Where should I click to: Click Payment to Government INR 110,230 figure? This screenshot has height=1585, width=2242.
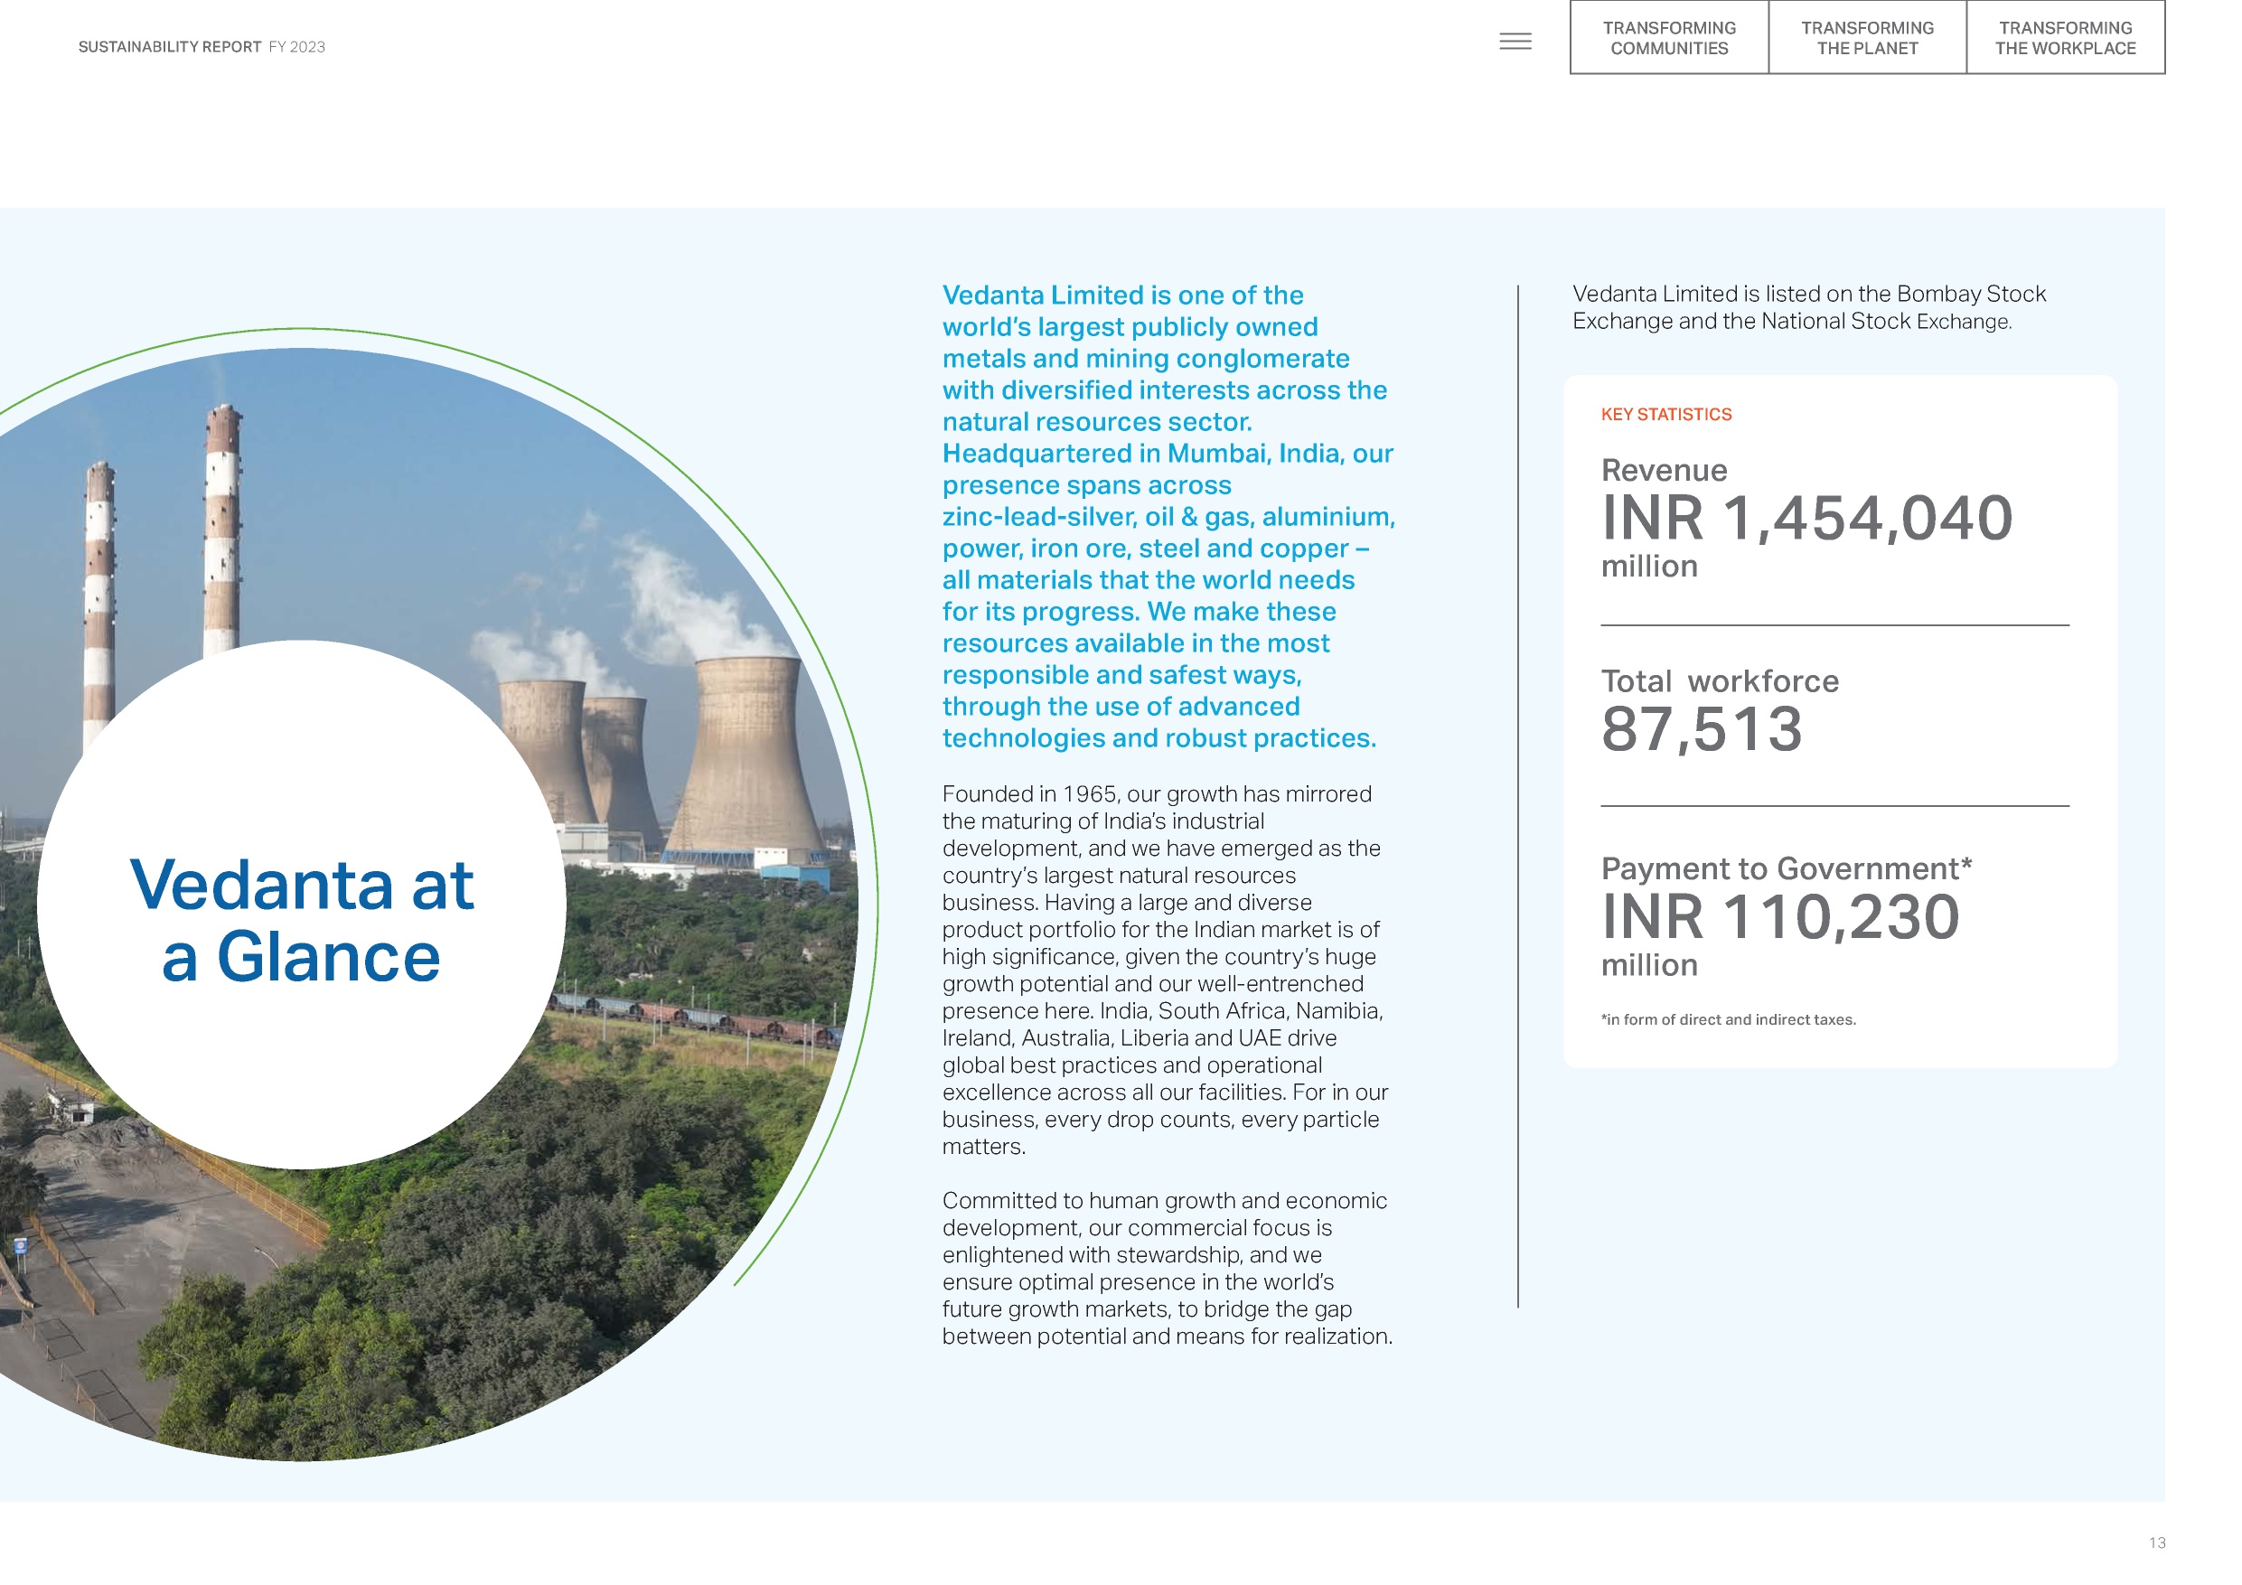[x=1779, y=916]
